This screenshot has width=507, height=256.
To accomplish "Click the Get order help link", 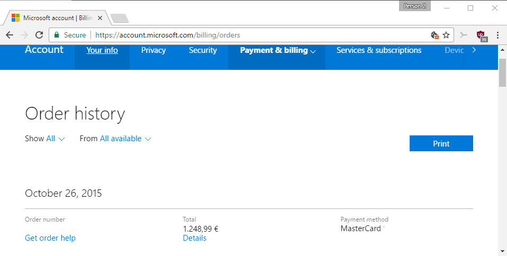I will coord(50,238).
